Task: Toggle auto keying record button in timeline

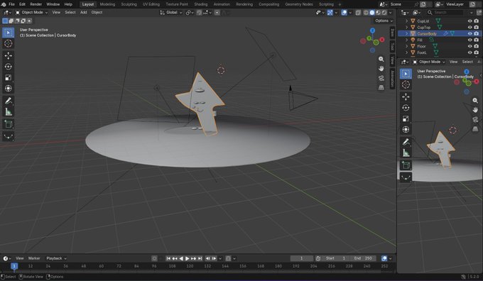Action: 154,258
